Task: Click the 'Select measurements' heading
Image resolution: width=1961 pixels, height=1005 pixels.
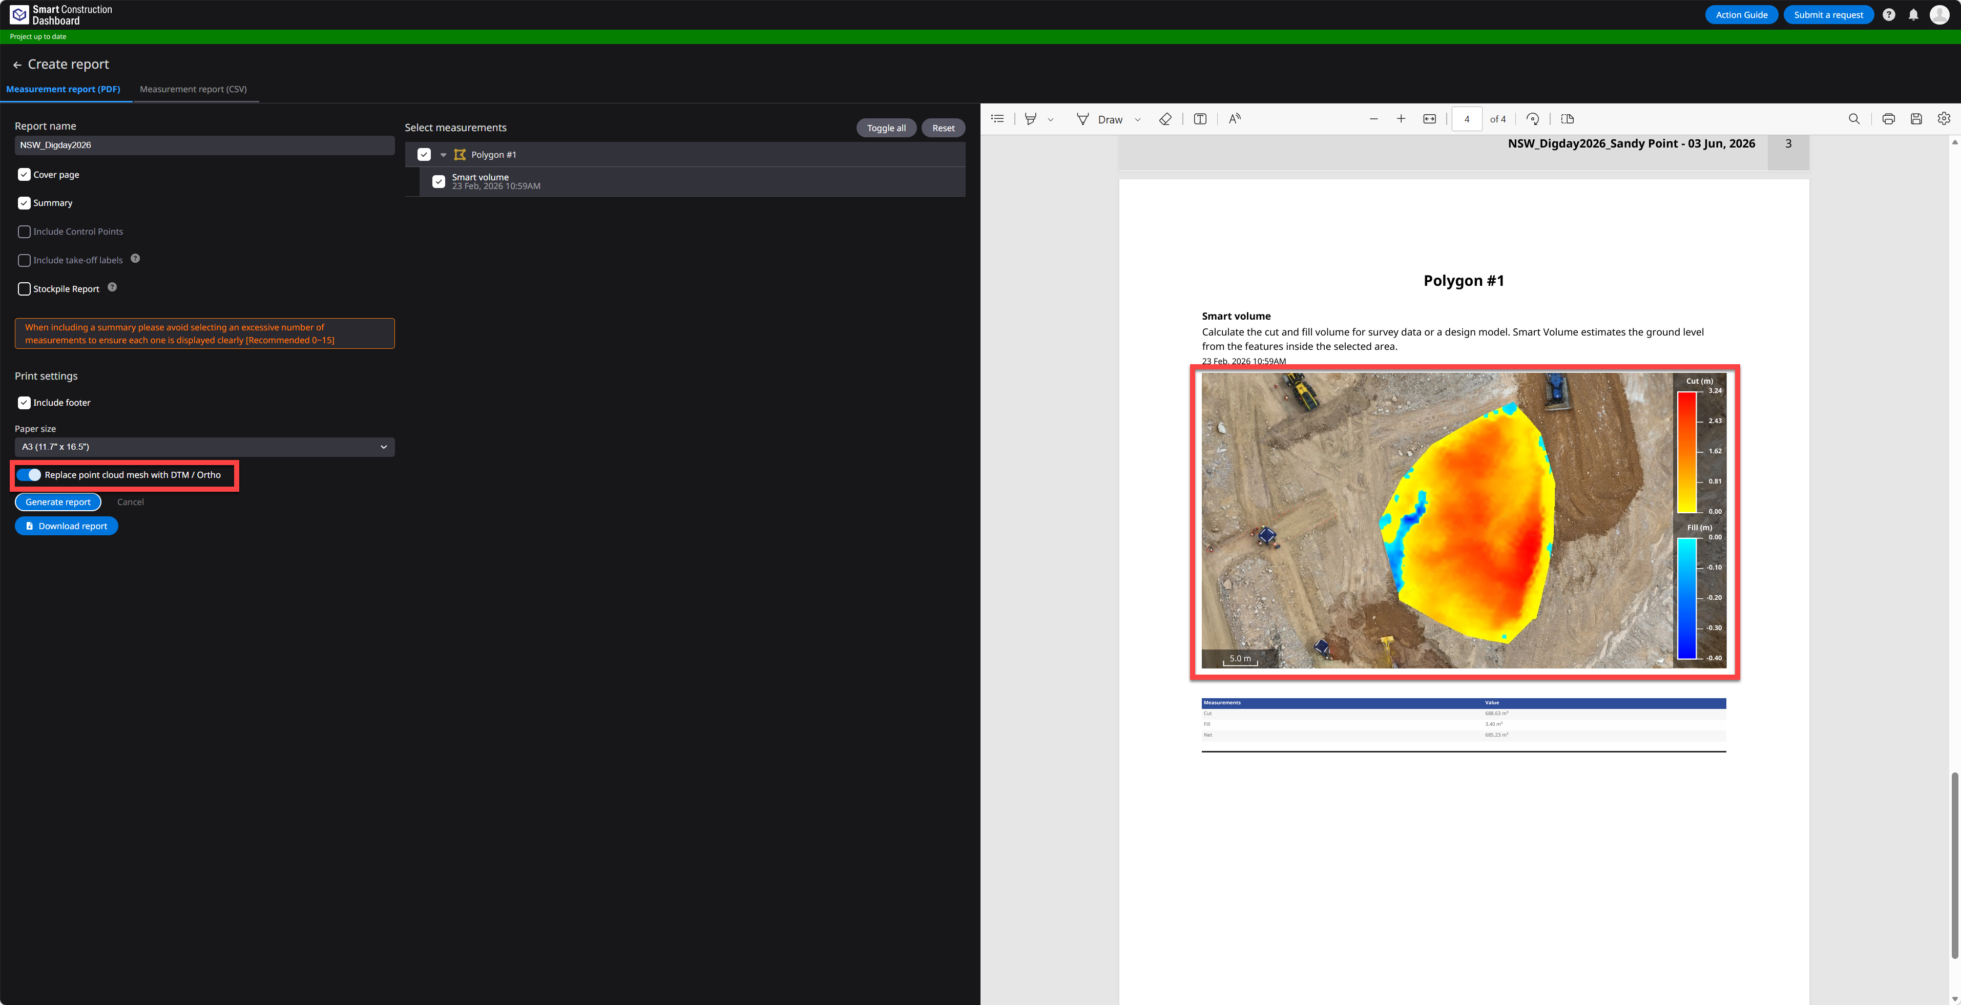Action: click(455, 128)
